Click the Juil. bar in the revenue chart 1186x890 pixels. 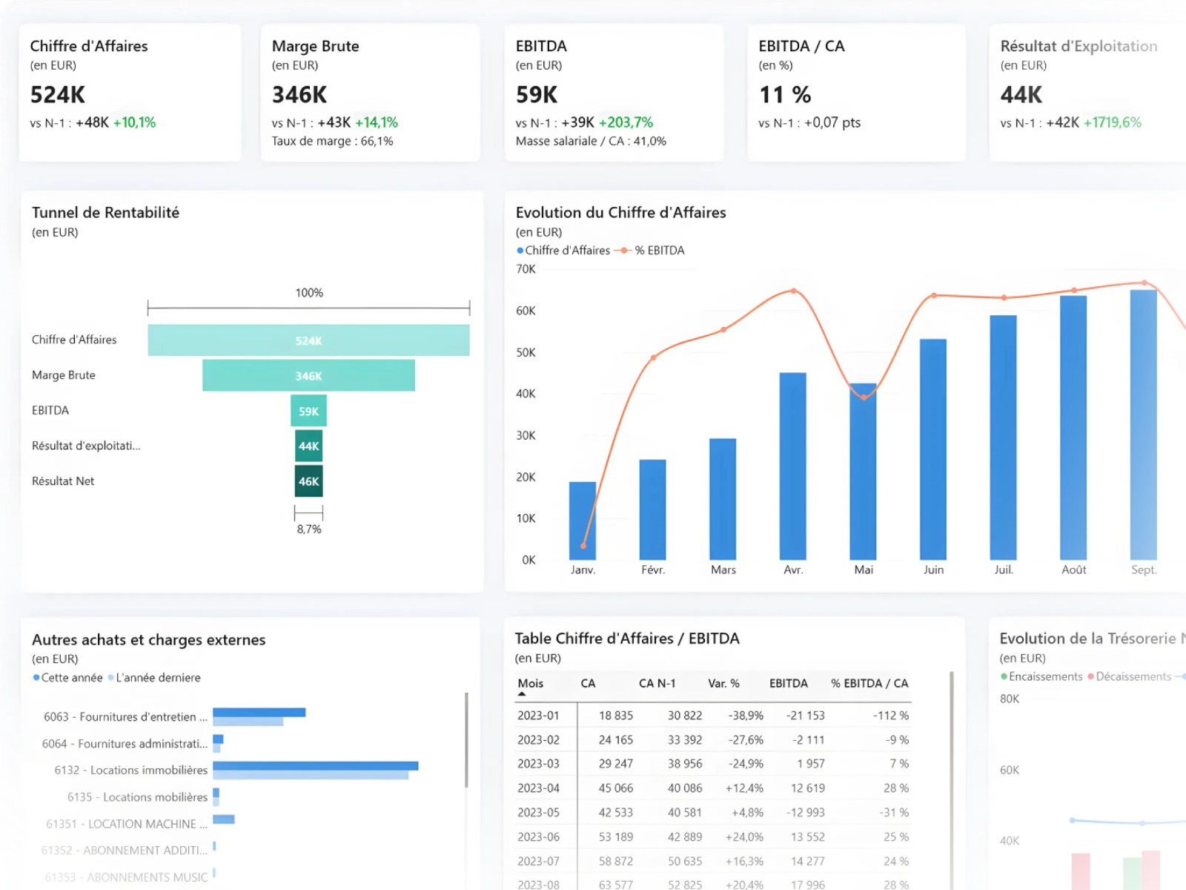[1004, 438]
